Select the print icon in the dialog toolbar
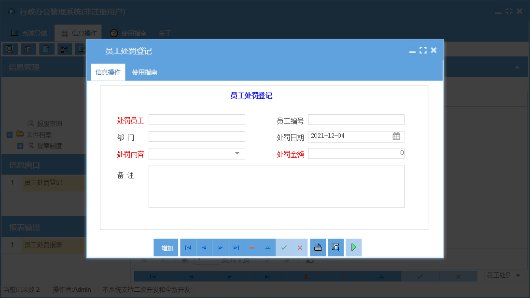 [318, 247]
